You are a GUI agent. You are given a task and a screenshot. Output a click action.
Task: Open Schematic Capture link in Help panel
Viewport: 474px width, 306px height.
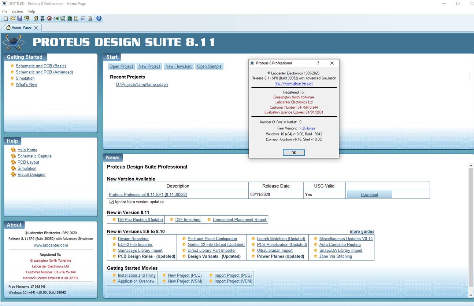point(34,156)
